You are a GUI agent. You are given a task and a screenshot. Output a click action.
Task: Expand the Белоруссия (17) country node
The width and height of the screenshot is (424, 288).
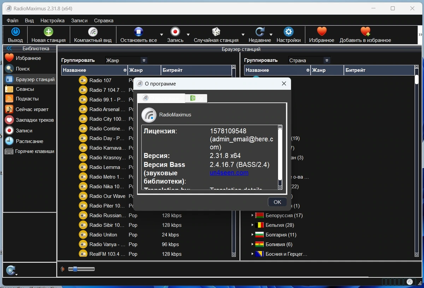pos(252,215)
